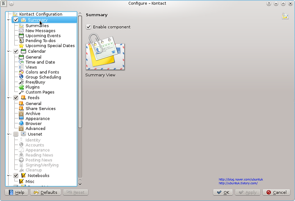Click the tree scrollbar thumb
This screenshot has height=201, width=295.
point(80,71)
